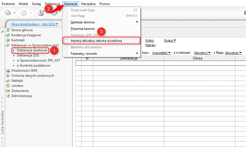Open Okres obrachunkowy - Rok 2022 dropdown
Image resolution: width=246 pixels, height=147 pixels.
click(34, 24)
